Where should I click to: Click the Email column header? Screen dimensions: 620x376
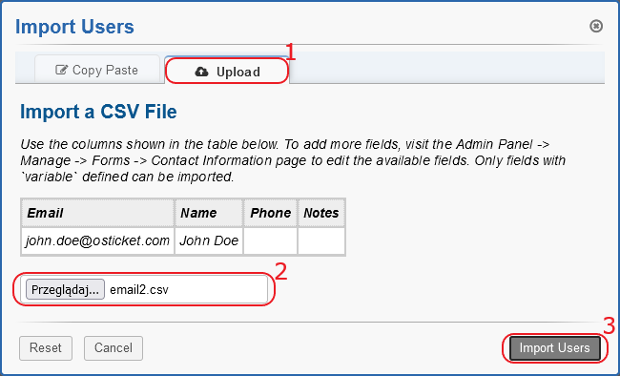tap(97, 213)
